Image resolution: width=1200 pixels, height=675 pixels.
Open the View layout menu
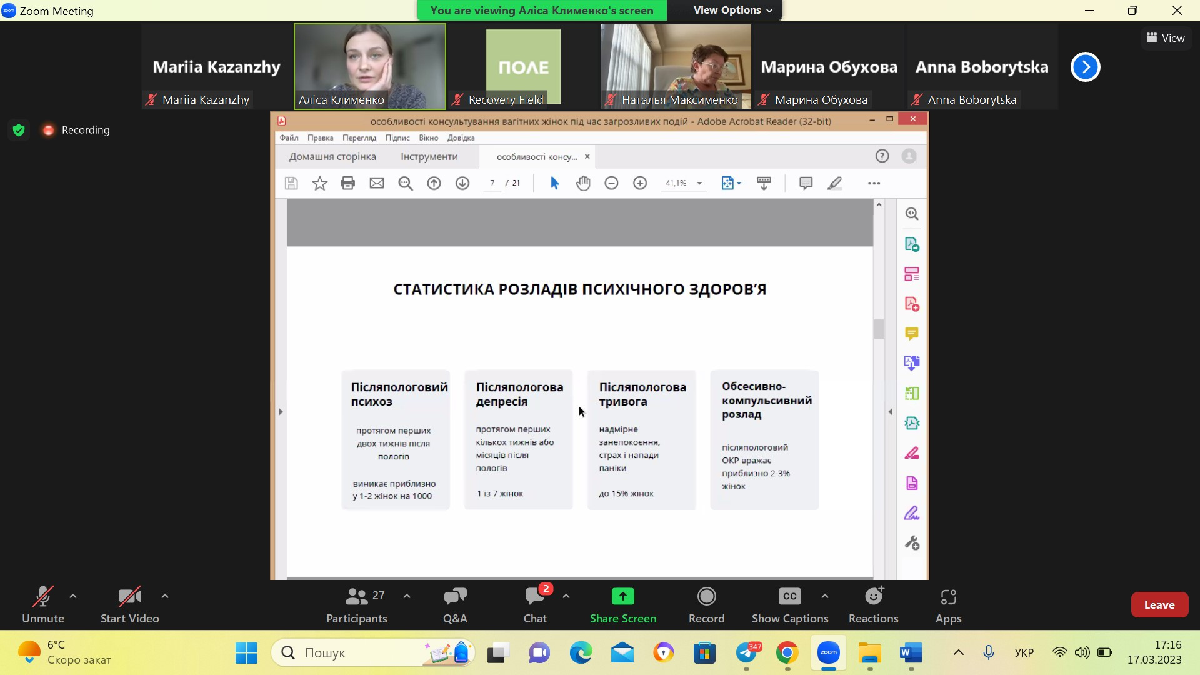point(1166,38)
